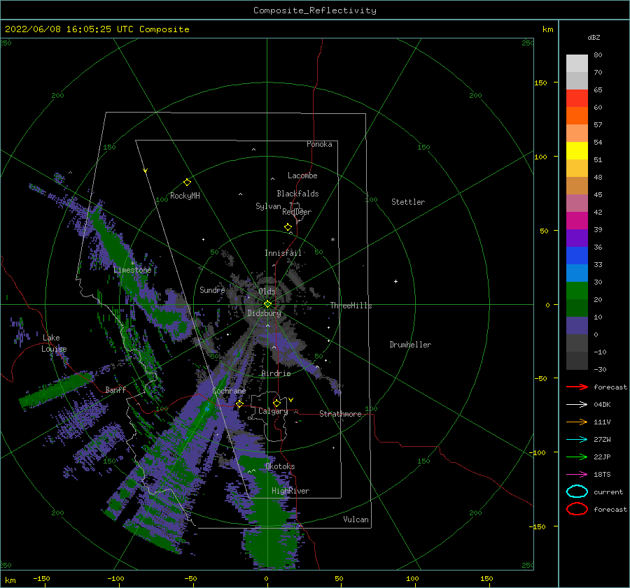Click the Didsbury town label

point(264,313)
